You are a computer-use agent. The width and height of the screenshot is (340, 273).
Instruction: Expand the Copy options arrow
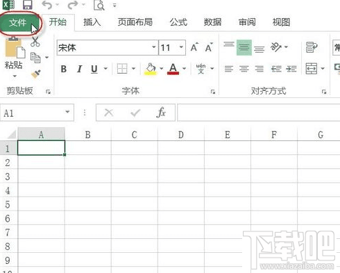point(47,58)
